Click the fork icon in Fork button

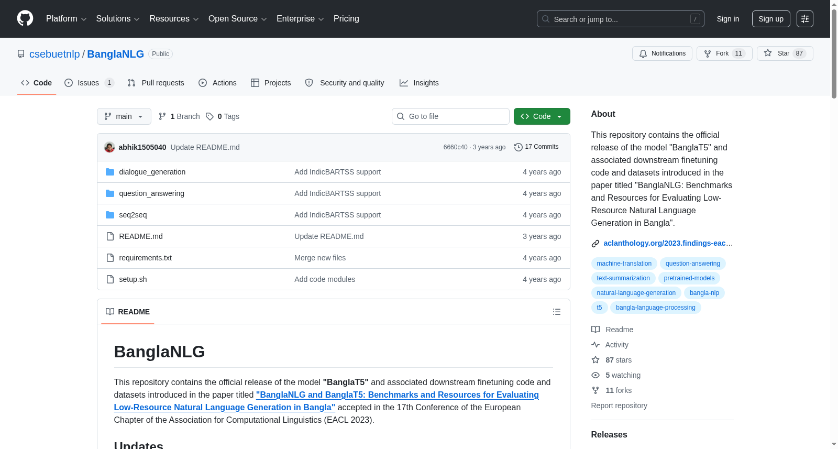click(708, 53)
